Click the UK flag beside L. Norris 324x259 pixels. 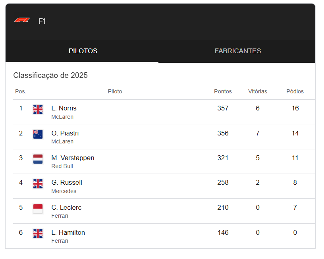[38, 110]
